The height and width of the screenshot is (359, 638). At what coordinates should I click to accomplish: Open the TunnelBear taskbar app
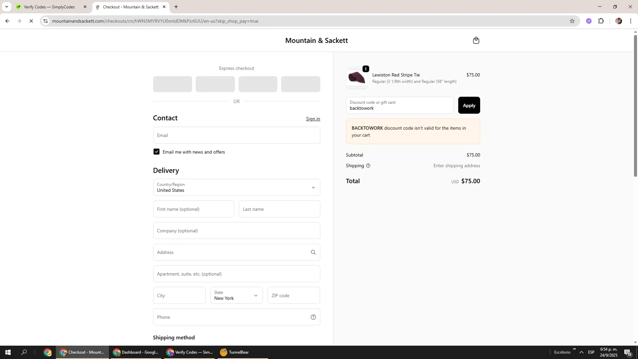click(x=243, y=352)
